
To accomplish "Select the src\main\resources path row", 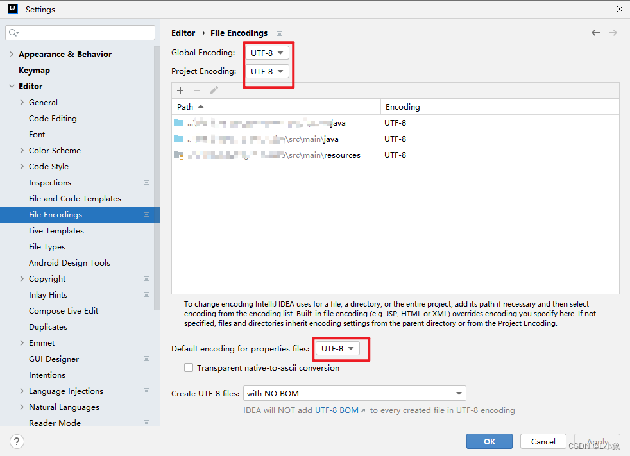I will click(x=395, y=155).
